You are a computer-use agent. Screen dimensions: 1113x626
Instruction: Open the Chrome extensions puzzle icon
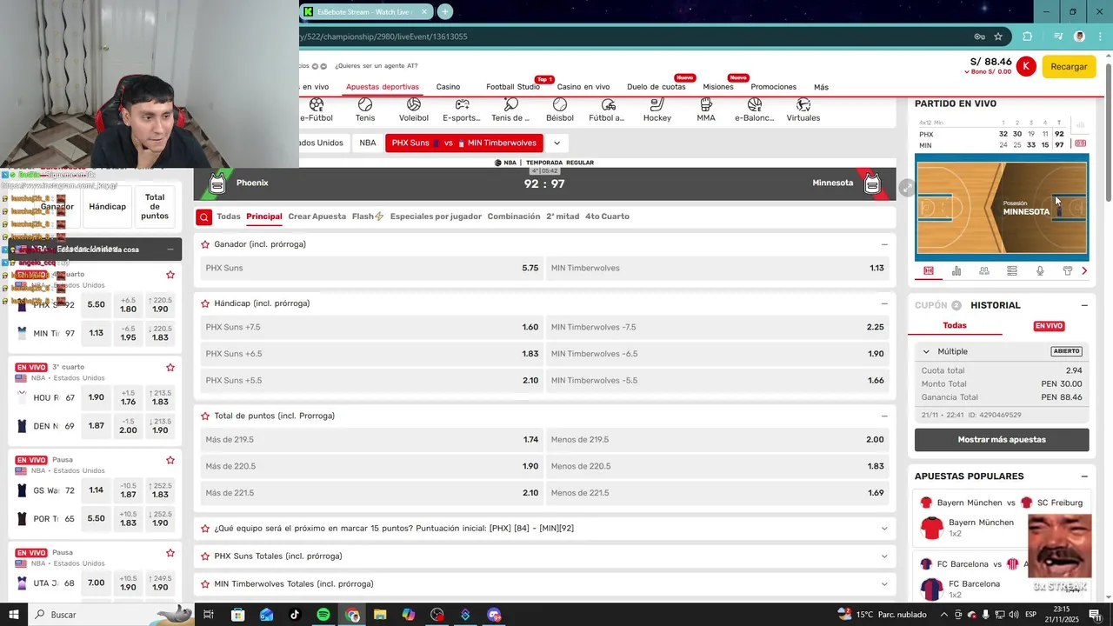(x=1028, y=37)
